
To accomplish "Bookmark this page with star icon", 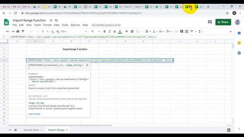I will pos(227,13).
